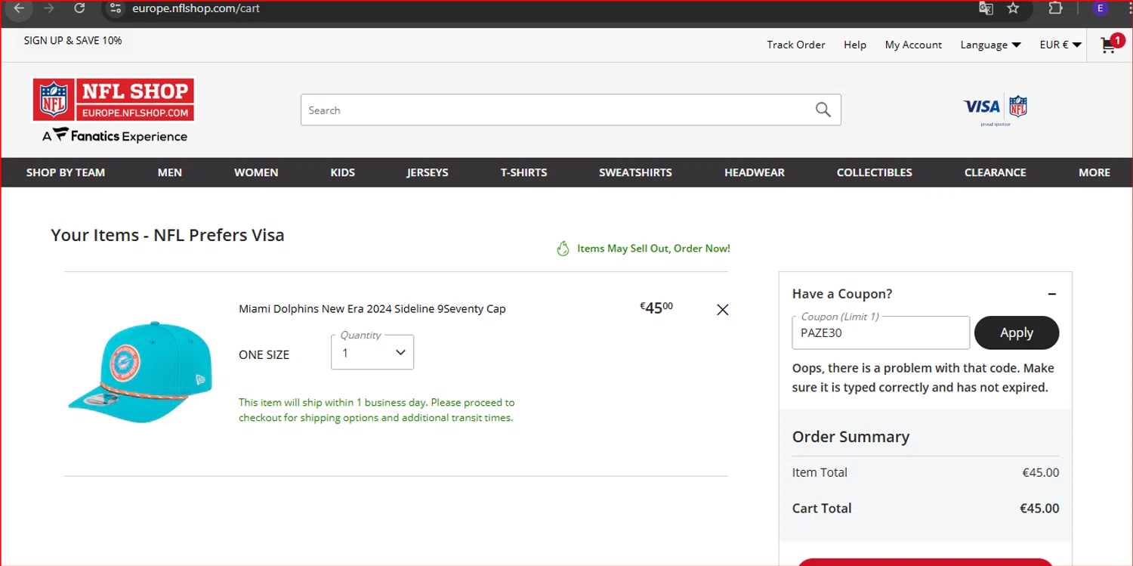1133x566 pixels.
Task: Open the Track Order link
Action: pyautogui.click(x=796, y=45)
